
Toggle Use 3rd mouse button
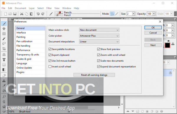coord(50,61)
